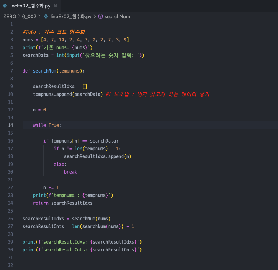Click 'if tempnums[n] == searchData:' line

pyautogui.click(x=81, y=141)
